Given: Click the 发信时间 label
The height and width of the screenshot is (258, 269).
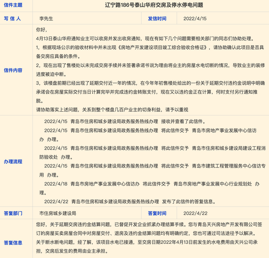Looking at the screenshot, I should (157, 18).
